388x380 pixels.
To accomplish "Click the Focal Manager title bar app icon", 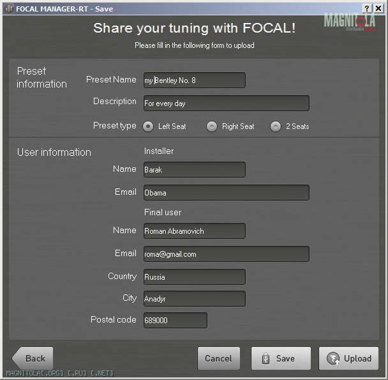I will (9, 9).
